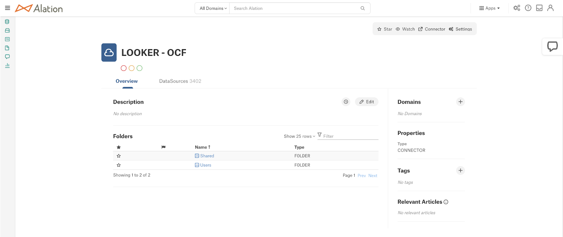
Task: Open the Shared folder link
Action: [207, 156]
